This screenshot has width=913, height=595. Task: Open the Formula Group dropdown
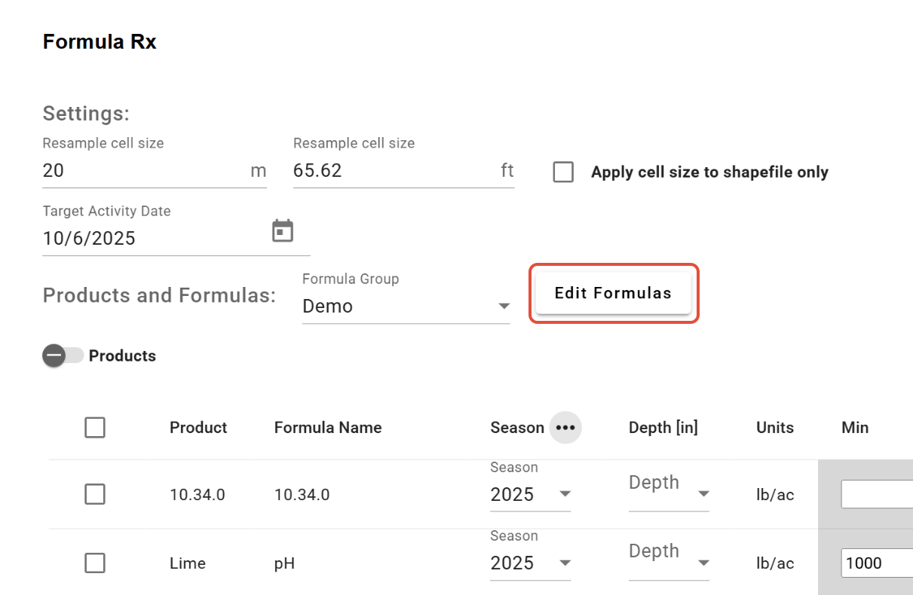coord(406,307)
